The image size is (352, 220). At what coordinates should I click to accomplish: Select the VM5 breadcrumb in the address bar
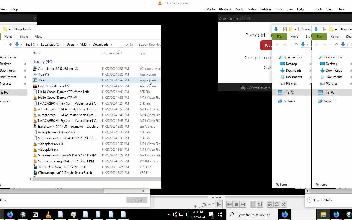[x=83, y=45]
